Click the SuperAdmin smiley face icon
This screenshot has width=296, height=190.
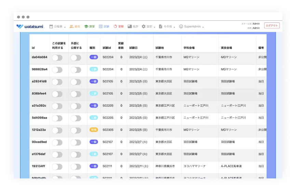click(x=181, y=26)
